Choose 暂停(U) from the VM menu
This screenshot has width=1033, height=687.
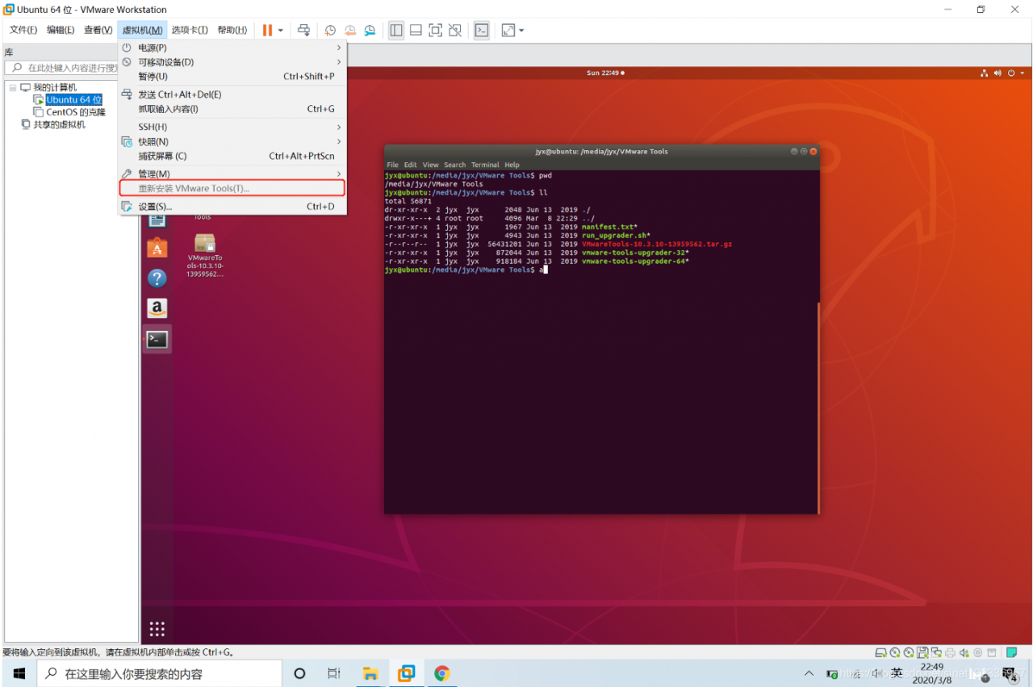(x=232, y=77)
